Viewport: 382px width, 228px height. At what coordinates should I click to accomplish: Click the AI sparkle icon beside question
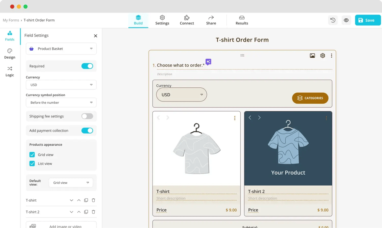point(208,62)
